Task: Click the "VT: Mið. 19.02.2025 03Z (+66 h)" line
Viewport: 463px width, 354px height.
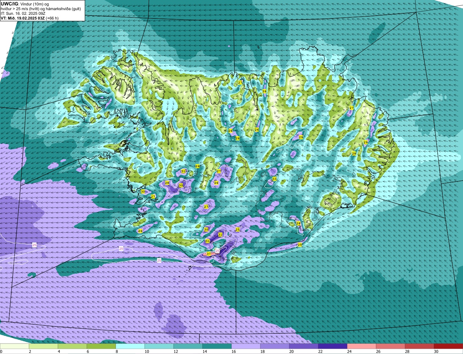Action: 30,18
